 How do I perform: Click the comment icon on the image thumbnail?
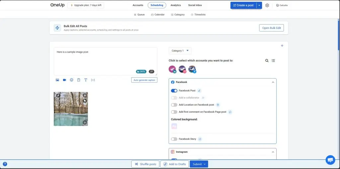coord(85,123)
